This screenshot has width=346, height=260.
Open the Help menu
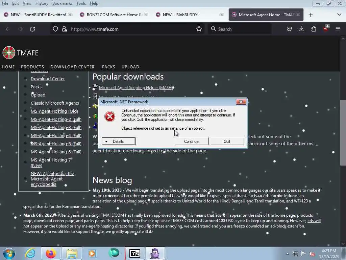tap(94, 3)
